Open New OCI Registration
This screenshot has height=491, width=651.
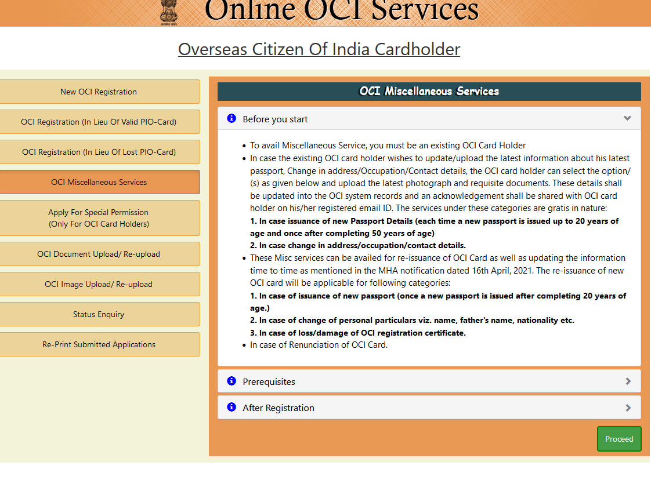[x=99, y=92]
